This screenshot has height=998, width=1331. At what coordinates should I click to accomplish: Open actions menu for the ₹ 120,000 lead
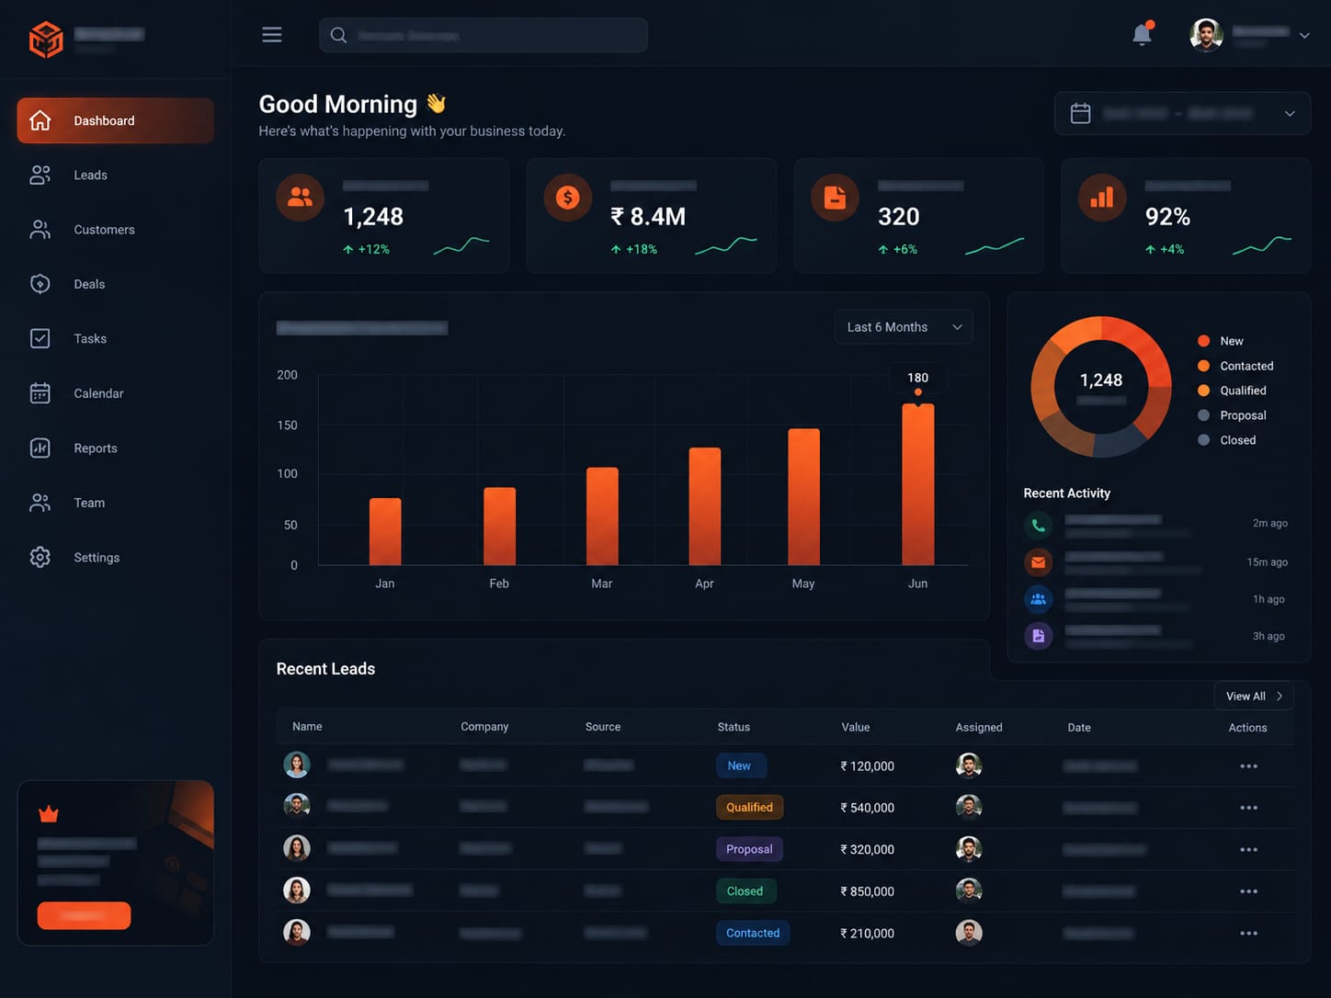(x=1248, y=766)
